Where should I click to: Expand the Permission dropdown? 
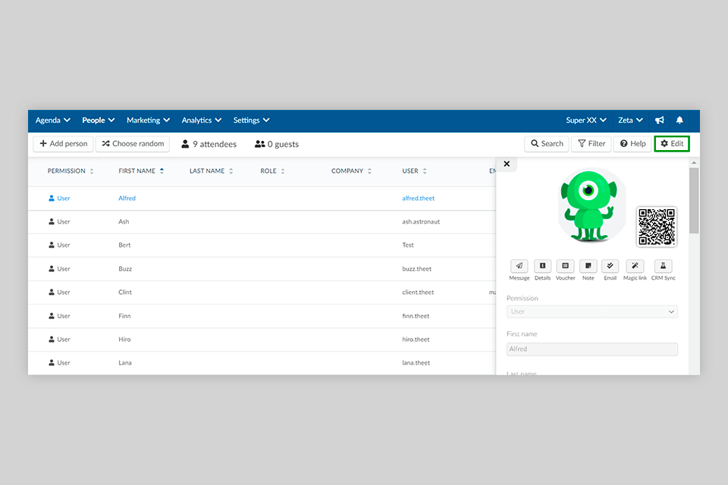tap(592, 312)
